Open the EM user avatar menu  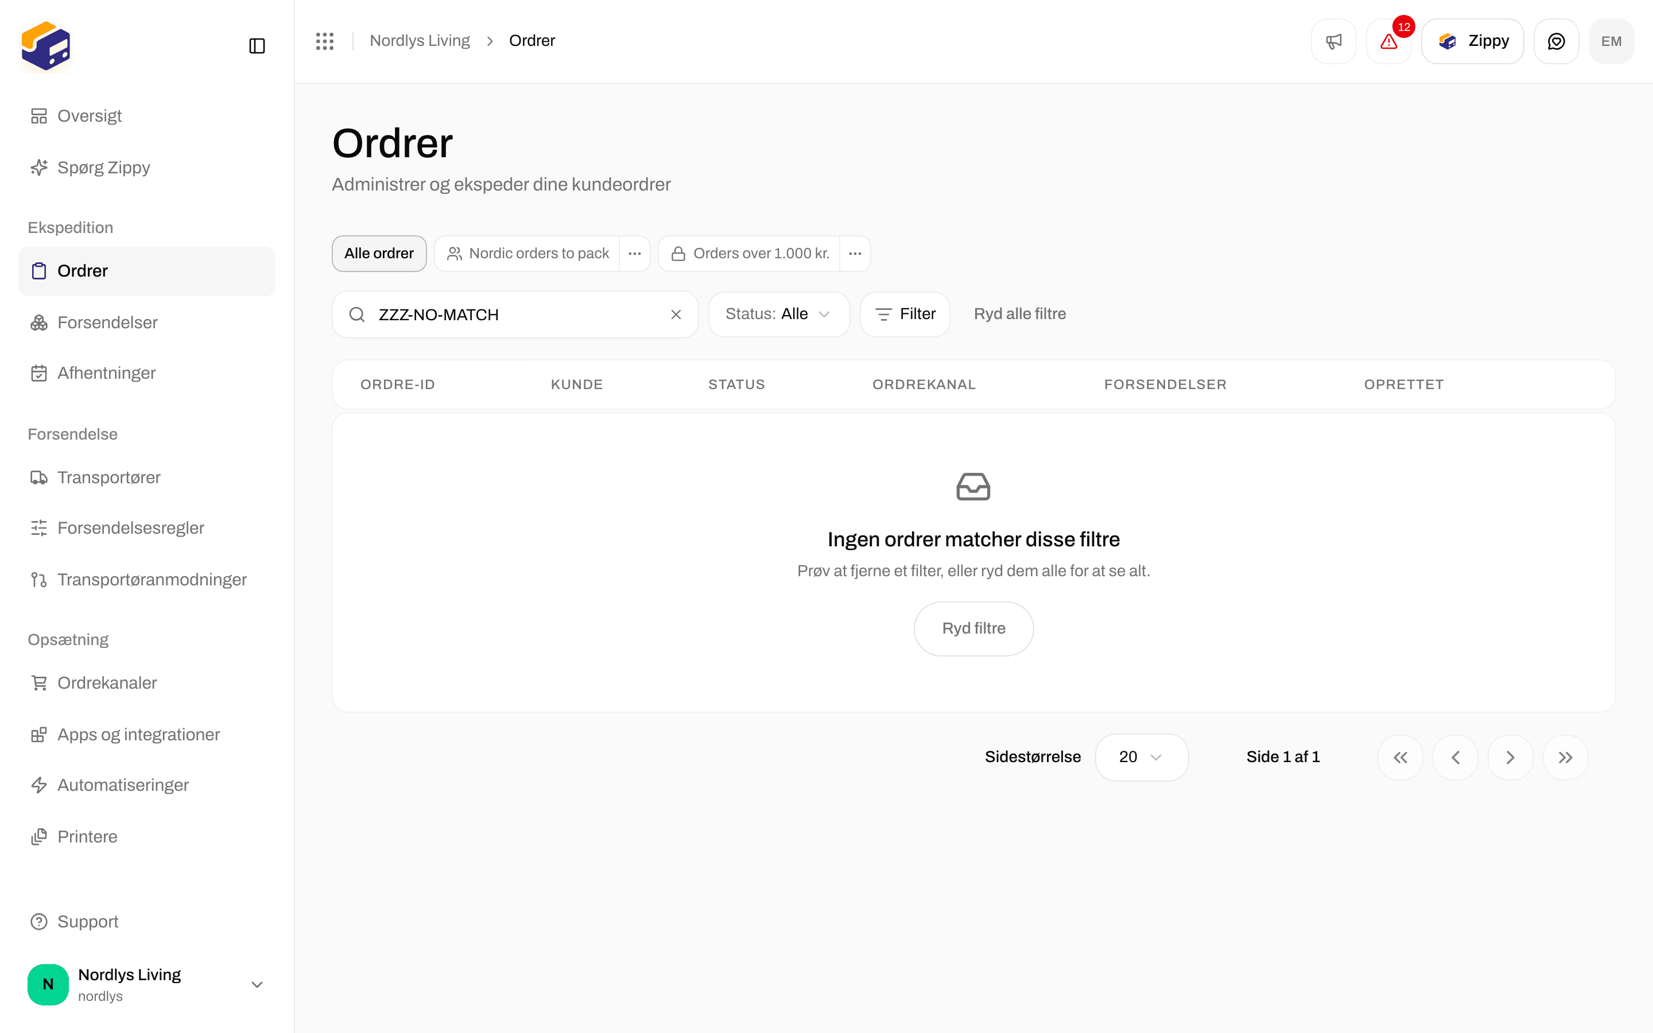(x=1611, y=41)
